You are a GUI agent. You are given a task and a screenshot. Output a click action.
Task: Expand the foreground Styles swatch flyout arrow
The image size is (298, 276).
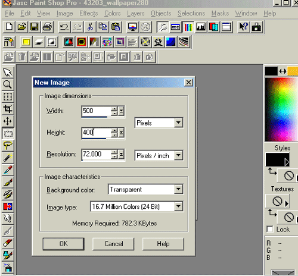(287, 162)
